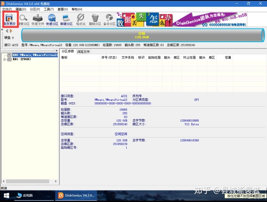Image resolution: width=267 pixels, height=202 pixels.
Task: Select HD0 VMware disk in tree
Action: pos(35,55)
